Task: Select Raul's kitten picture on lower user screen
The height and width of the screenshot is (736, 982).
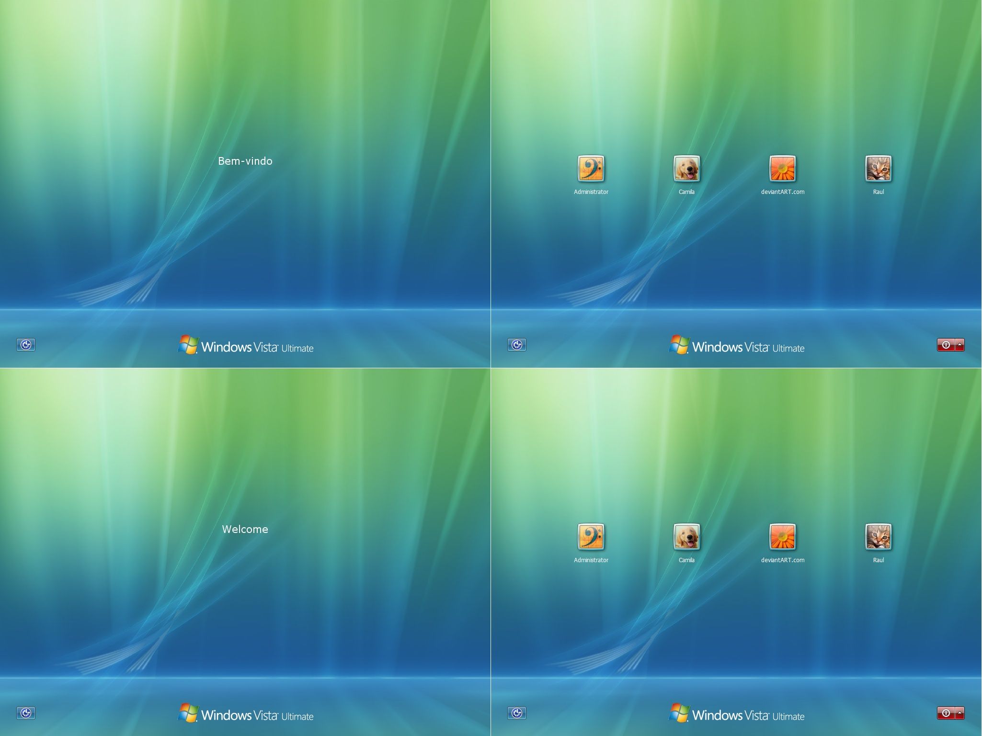Action: point(879,537)
